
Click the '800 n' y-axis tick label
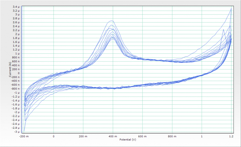[16, 58]
